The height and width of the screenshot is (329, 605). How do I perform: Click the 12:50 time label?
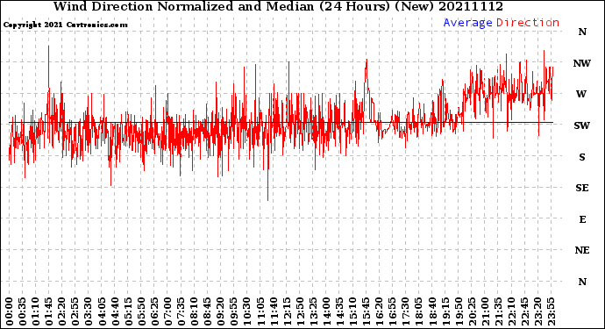point(300,311)
